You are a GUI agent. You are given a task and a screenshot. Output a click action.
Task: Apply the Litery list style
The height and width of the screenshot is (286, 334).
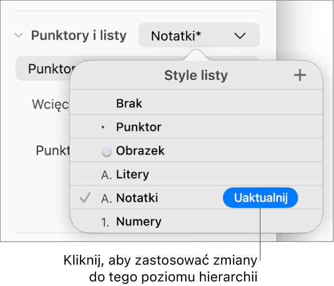(x=196, y=174)
